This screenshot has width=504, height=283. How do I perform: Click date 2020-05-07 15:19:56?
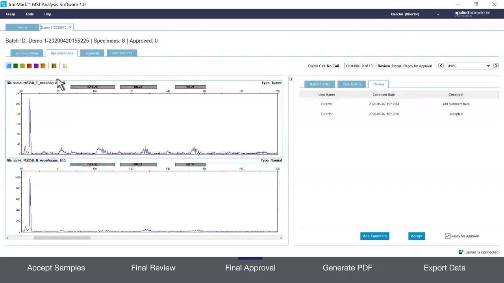[x=384, y=114]
